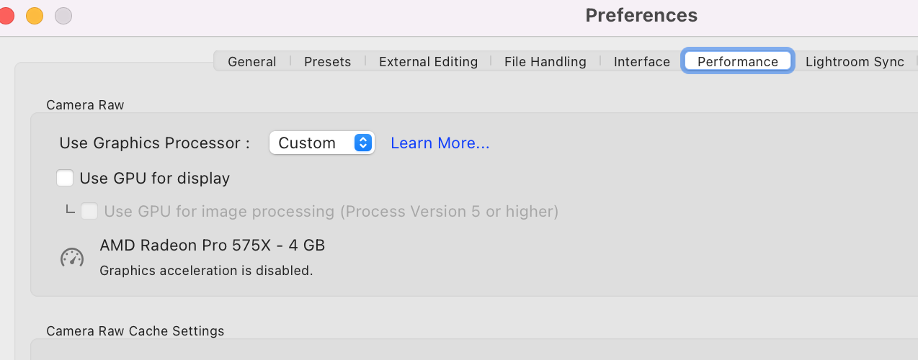Image resolution: width=918 pixels, height=360 pixels.
Task: Click the Camera Raw section heading
Action: tap(85, 104)
